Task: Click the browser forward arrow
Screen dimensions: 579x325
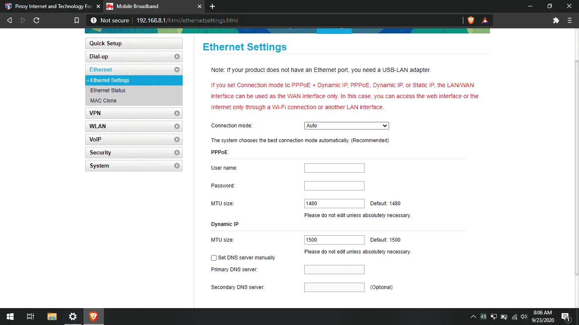Action: pyautogui.click(x=23, y=20)
